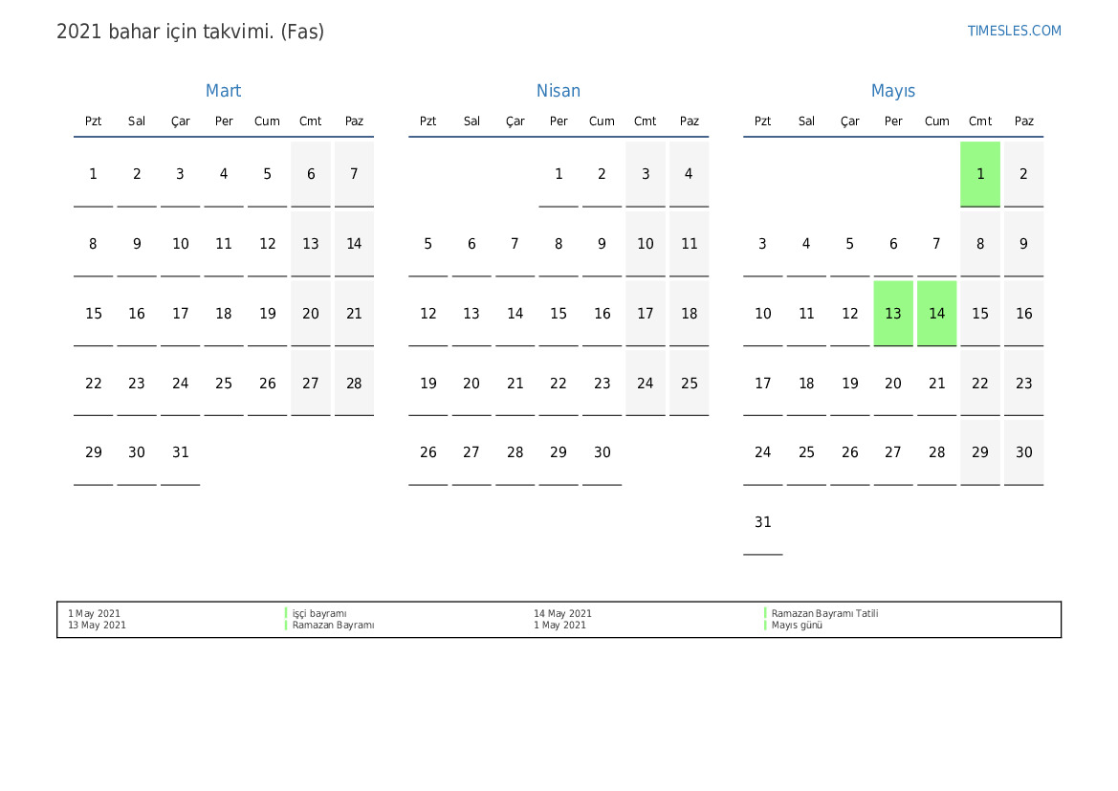The image size is (1118, 791).
Task: Click April 30 in the calendar
Action: [x=602, y=453]
